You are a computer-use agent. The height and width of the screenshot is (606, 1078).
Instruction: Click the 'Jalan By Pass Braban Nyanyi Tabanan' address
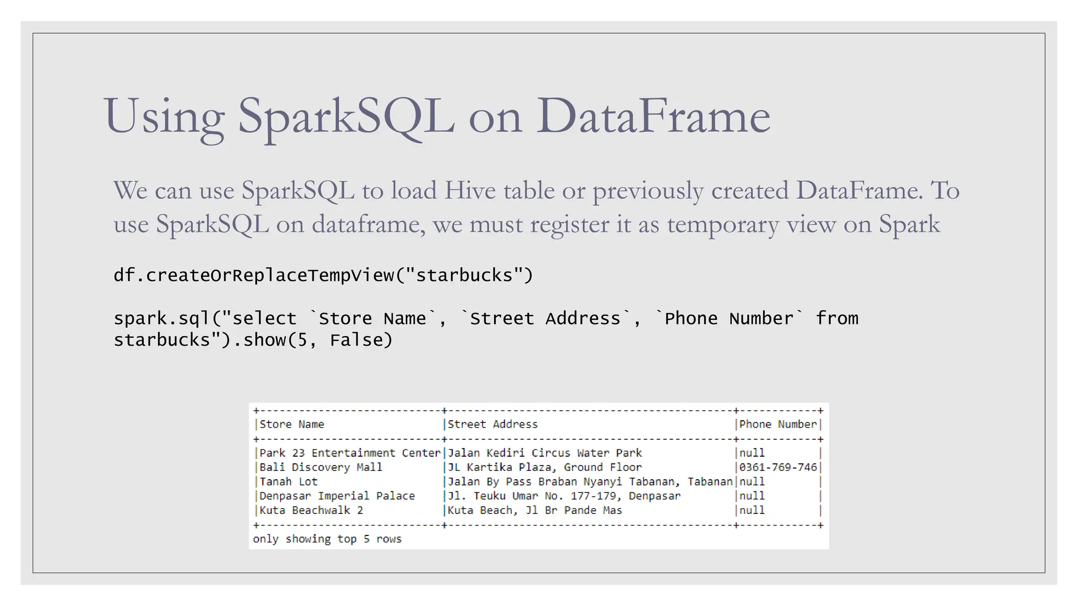pyautogui.click(x=590, y=481)
